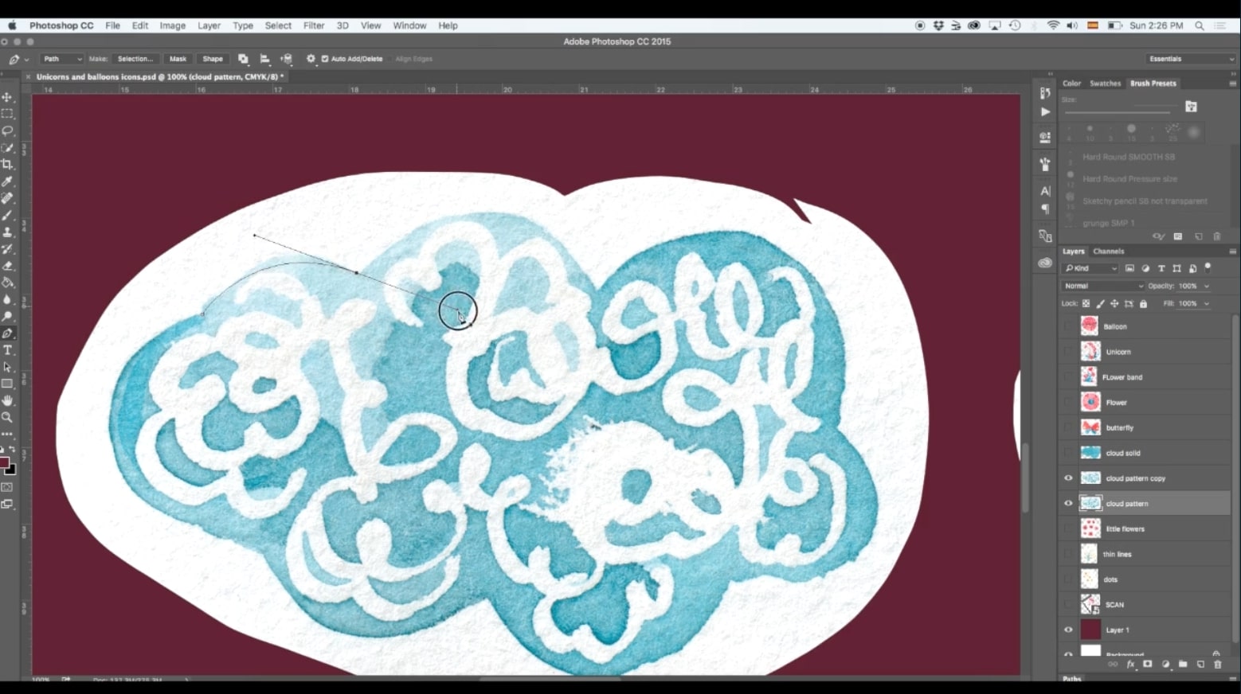
Task: Open the Brush Presets panel tab
Action: coord(1153,83)
